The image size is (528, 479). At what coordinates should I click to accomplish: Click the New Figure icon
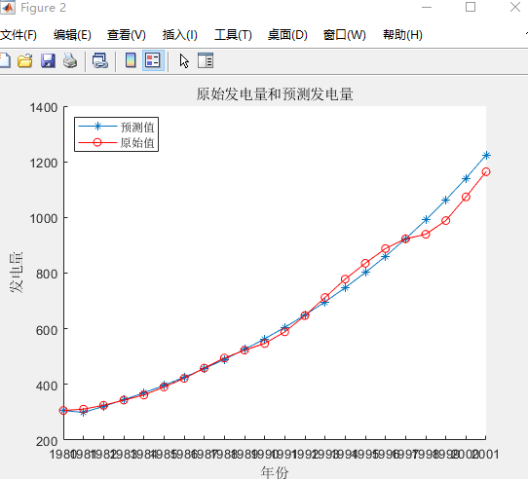[5, 61]
